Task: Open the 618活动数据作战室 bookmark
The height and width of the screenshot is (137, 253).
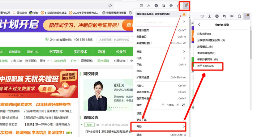Action: 54,13
